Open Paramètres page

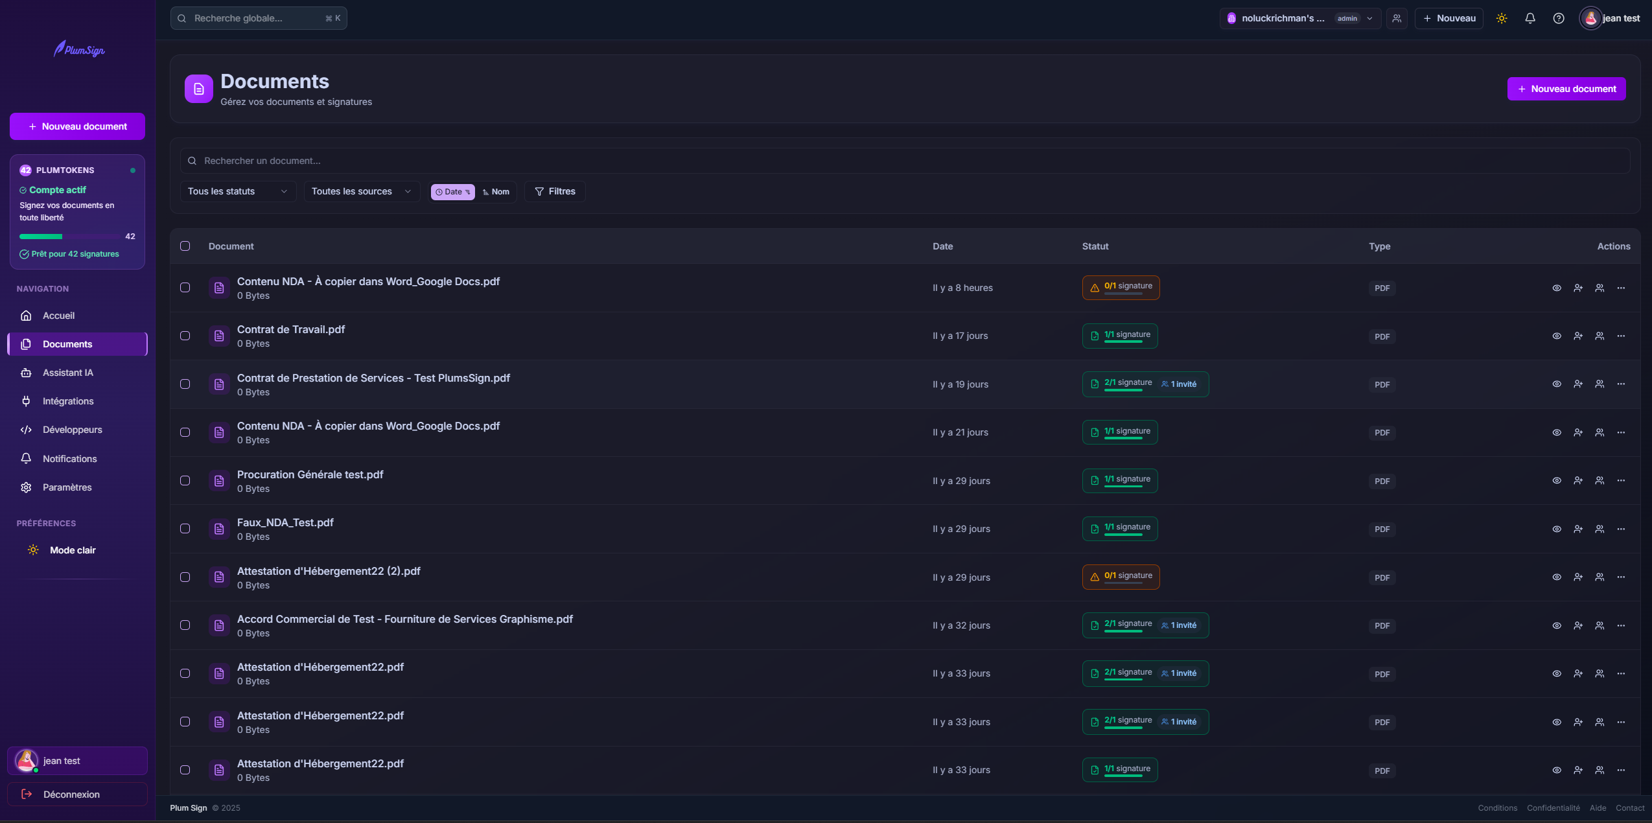78,487
